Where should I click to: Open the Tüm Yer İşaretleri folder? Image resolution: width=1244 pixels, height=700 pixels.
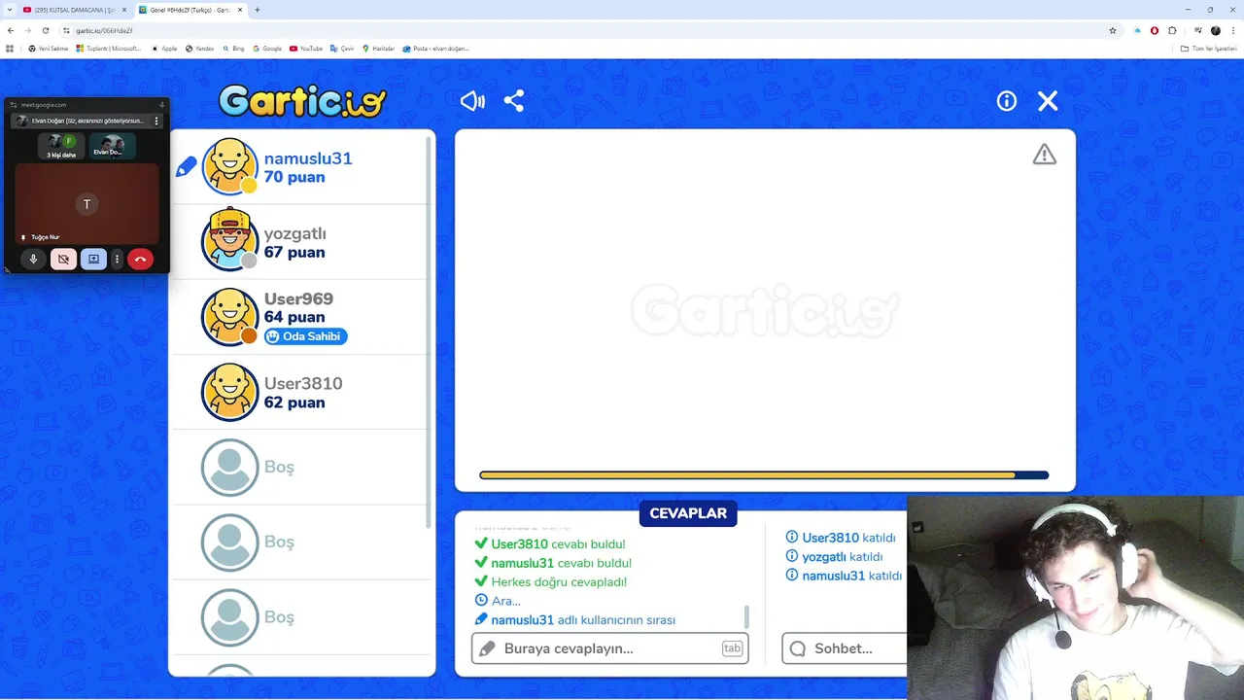pyautogui.click(x=1208, y=49)
